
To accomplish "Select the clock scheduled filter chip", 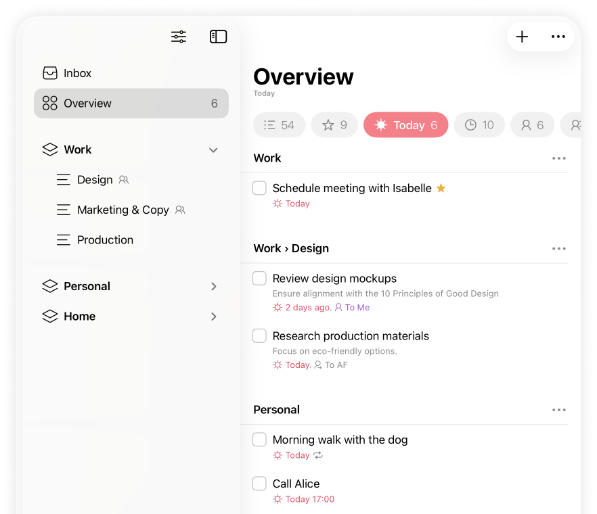I will click(479, 124).
